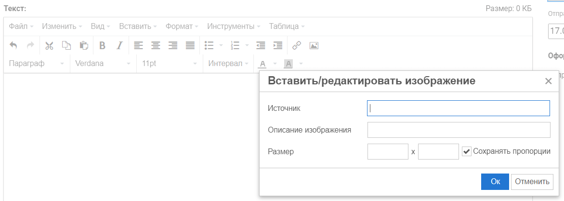
Task: Uncheck the Сохранять пропорции checkbox
Action: point(466,151)
